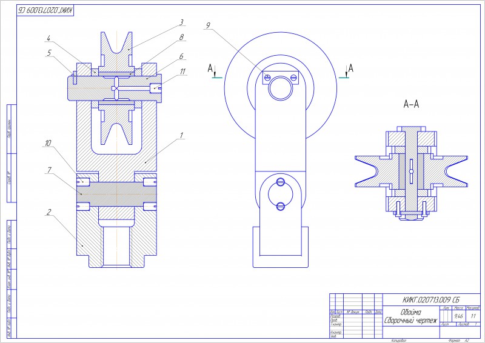Click the rotated drawing code at the top-left corner
The image size is (485, 343).
[45, 10]
